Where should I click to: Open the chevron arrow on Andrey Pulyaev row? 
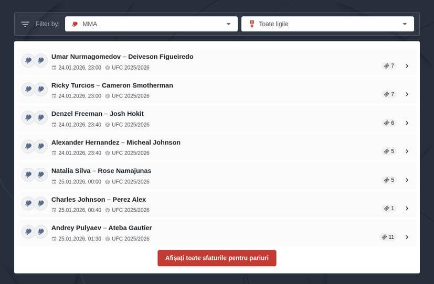tap(407, 237)
